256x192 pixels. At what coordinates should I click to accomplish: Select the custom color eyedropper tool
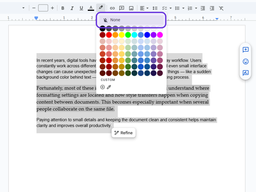pyautogui.click(x=109, y=87)
